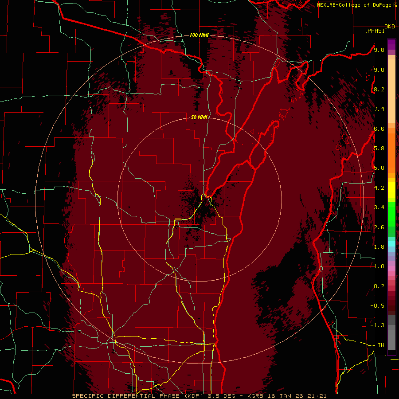Click the orange segment of the color bar
This screenshot has width=399, height=399.
(x=391, y=153)
